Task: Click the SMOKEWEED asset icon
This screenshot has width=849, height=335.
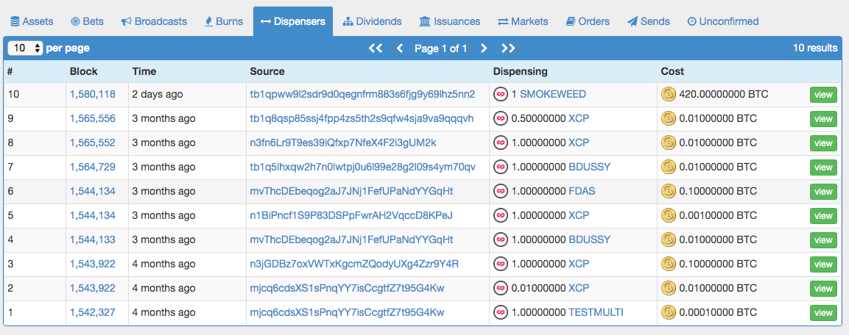Action: coord(501,94)
